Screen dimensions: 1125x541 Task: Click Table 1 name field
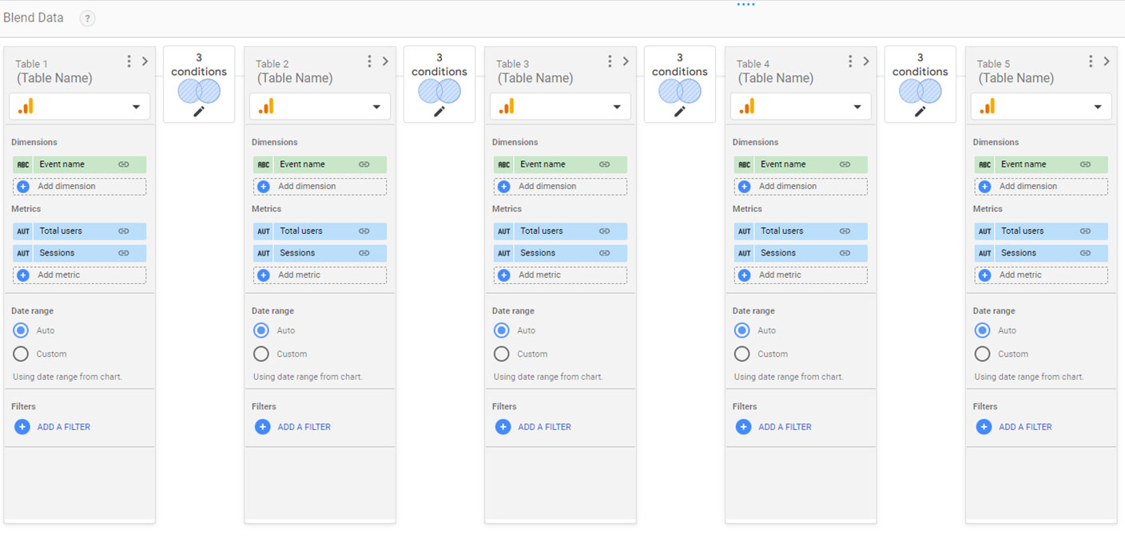tap(54, 78)
